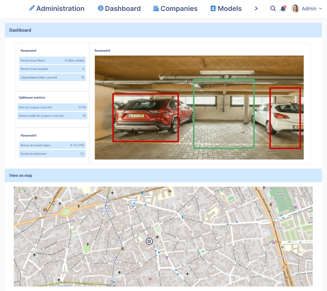Open notifications bell icon
The width and height of the screenshot is (327, 291).
pos(283,8)
